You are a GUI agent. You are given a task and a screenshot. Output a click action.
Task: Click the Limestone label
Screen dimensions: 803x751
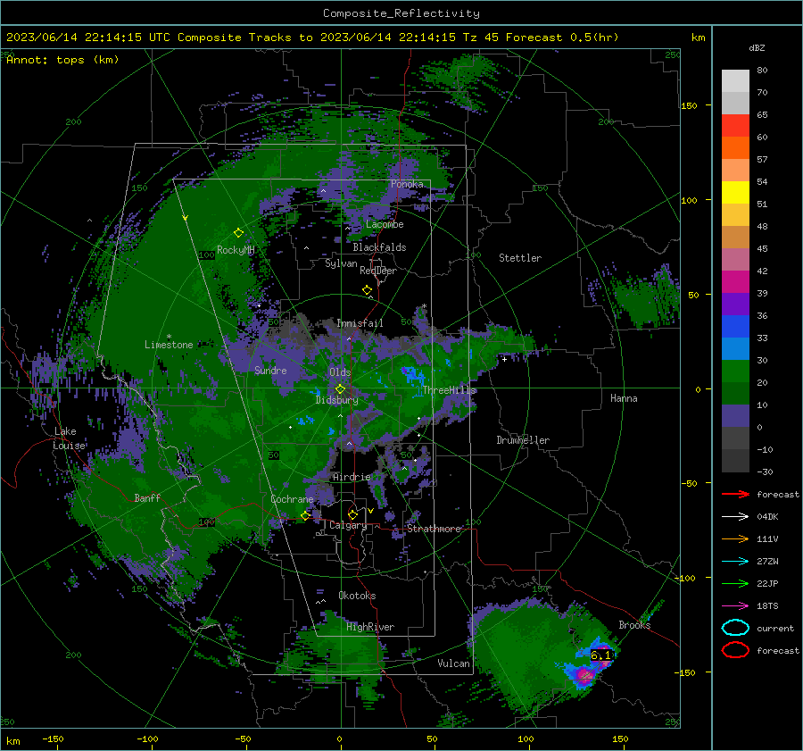click(169, 345)
